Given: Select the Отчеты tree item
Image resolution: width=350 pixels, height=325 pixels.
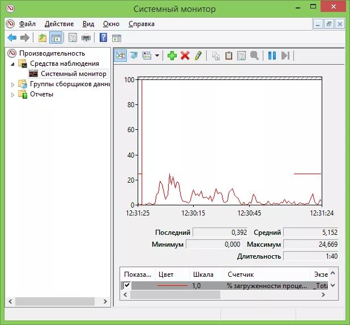Looking at the screenshot, I should 41,94.
